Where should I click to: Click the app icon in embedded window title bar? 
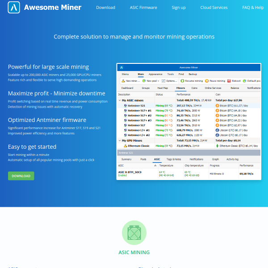121,67
